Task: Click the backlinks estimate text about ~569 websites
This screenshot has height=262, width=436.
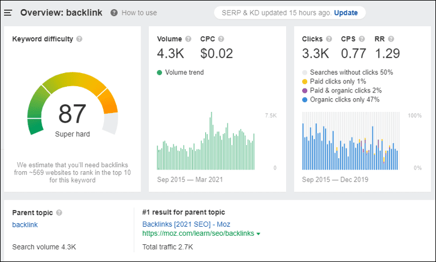Action: (x=72, y=172)
